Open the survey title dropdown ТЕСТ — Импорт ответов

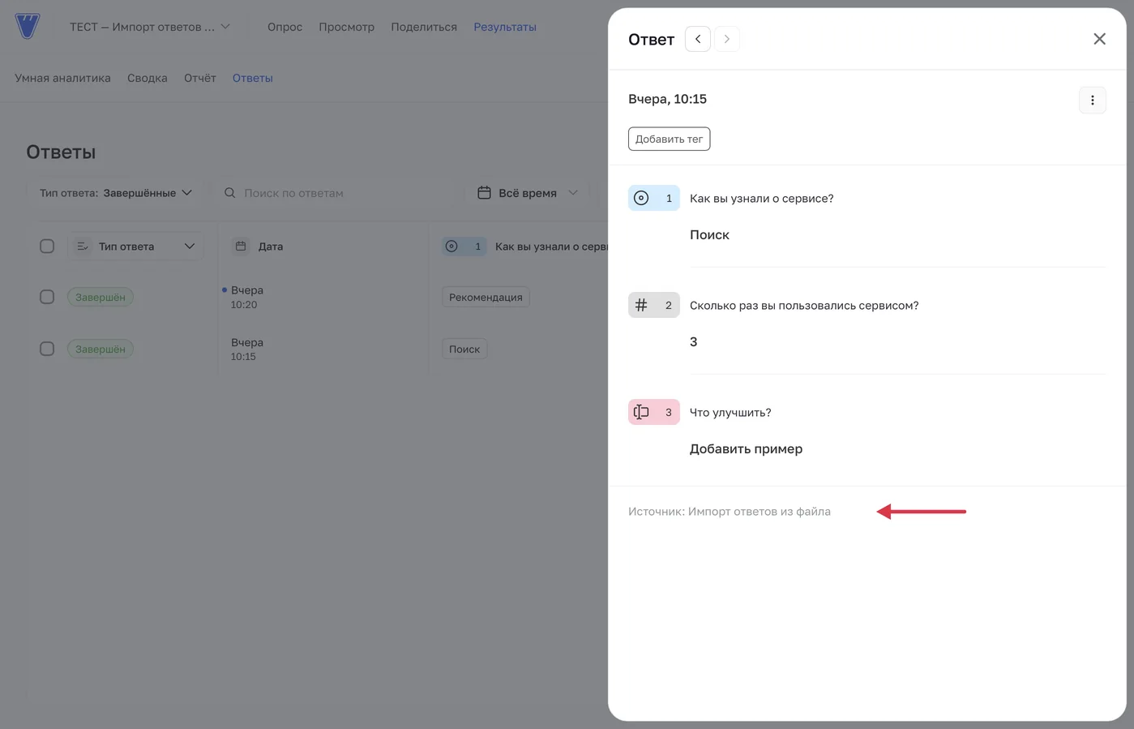point(150,27)
